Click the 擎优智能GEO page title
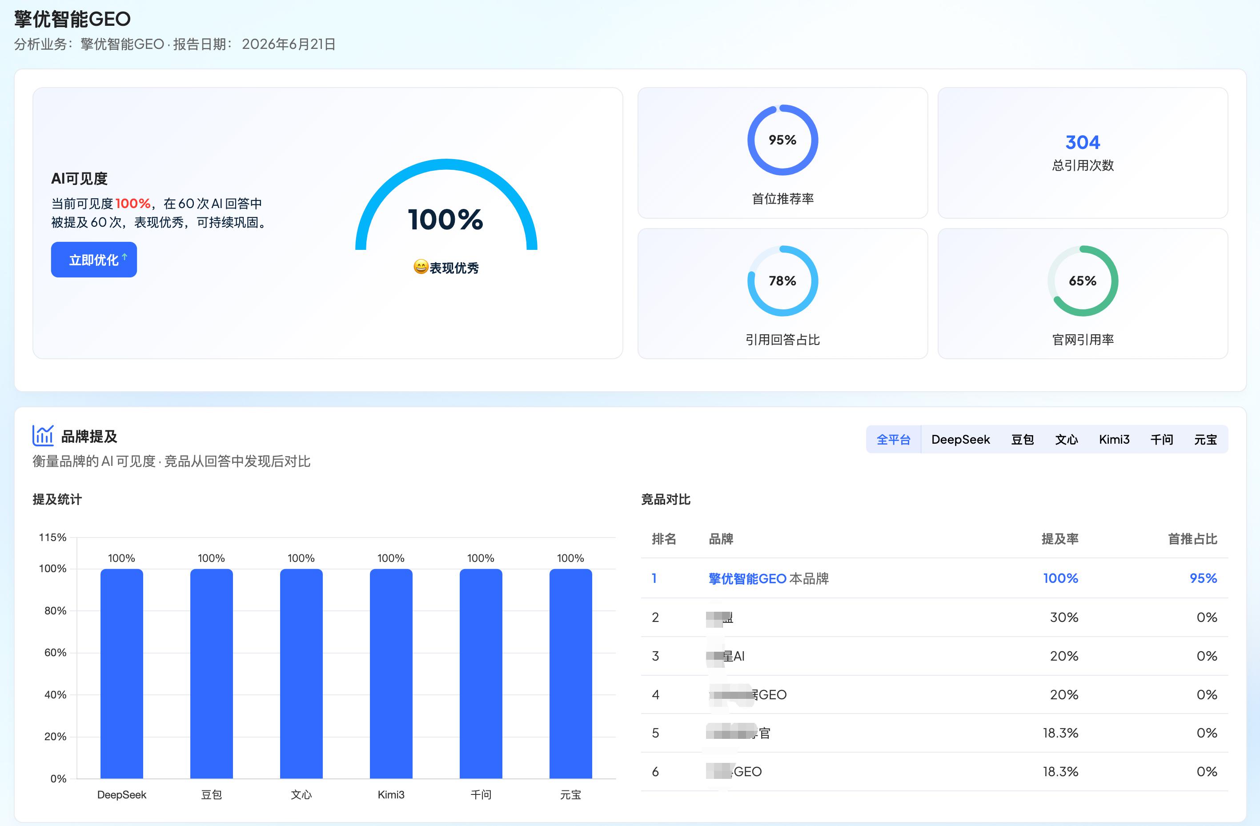 pos(72,19)
